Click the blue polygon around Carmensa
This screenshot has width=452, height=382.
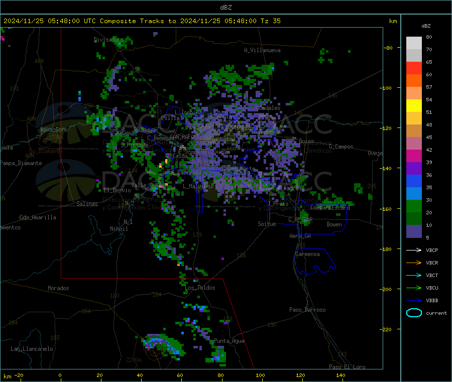[314, 262]
